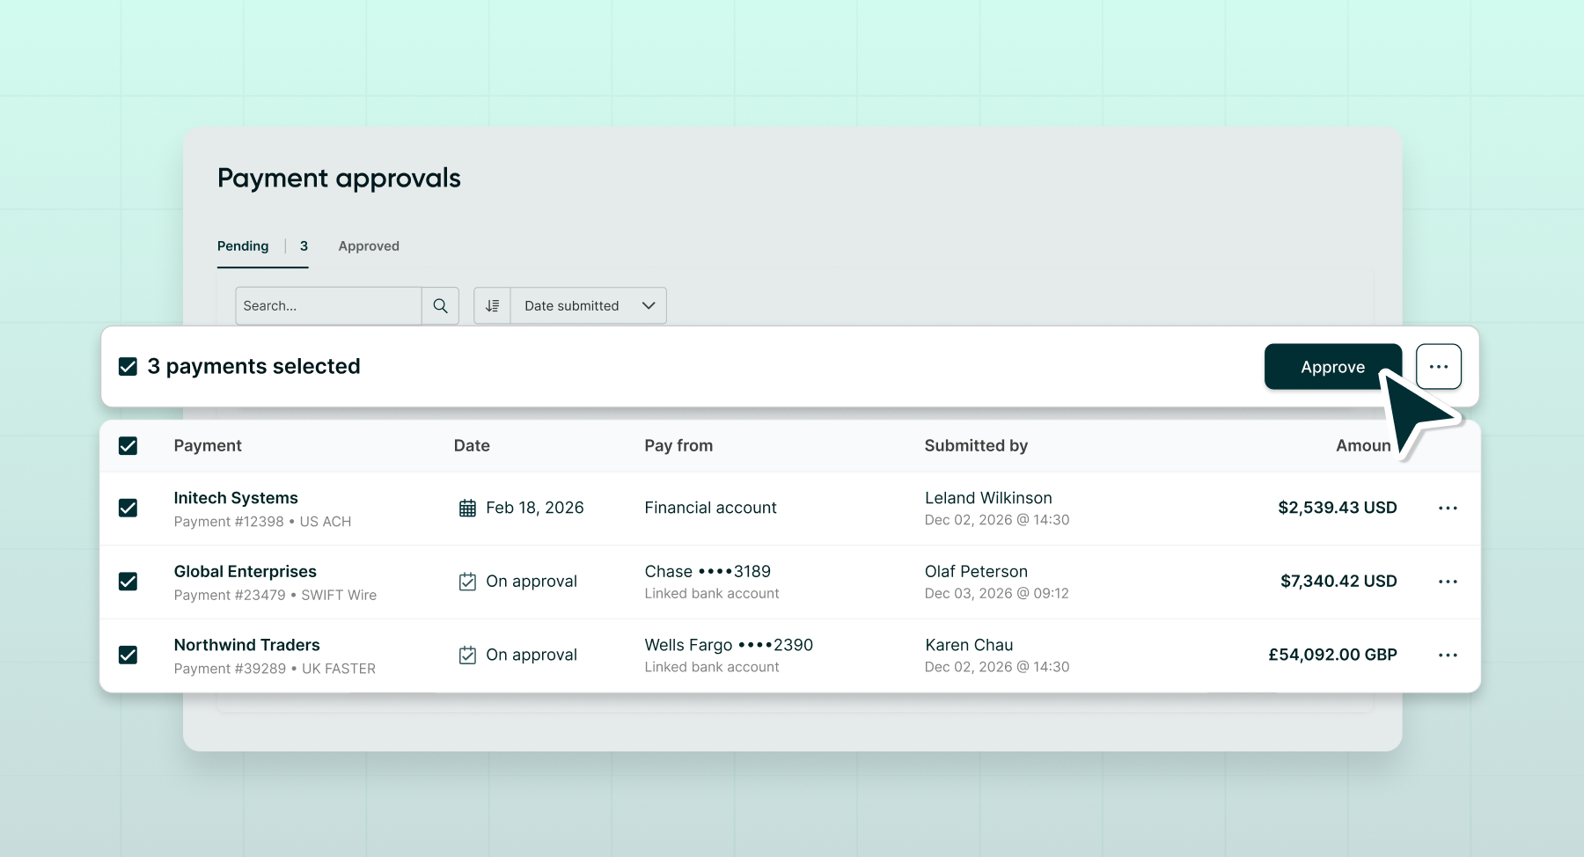Uncheck the 3 payments selected checkbox
Viewport: 1584px width, 857px height.
127,366
